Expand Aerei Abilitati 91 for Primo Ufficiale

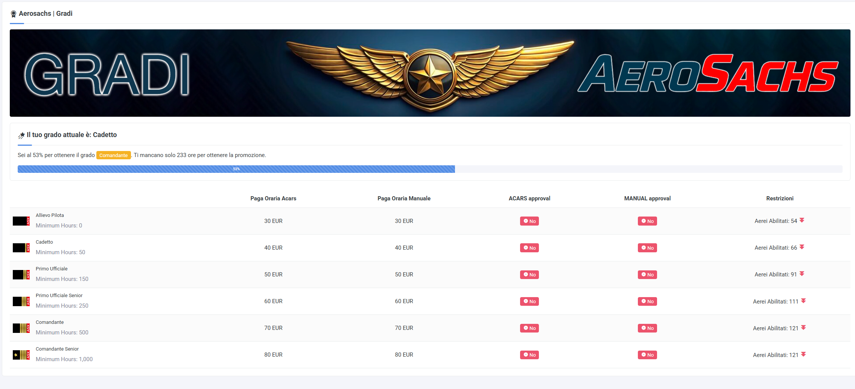tap(802, 274)
